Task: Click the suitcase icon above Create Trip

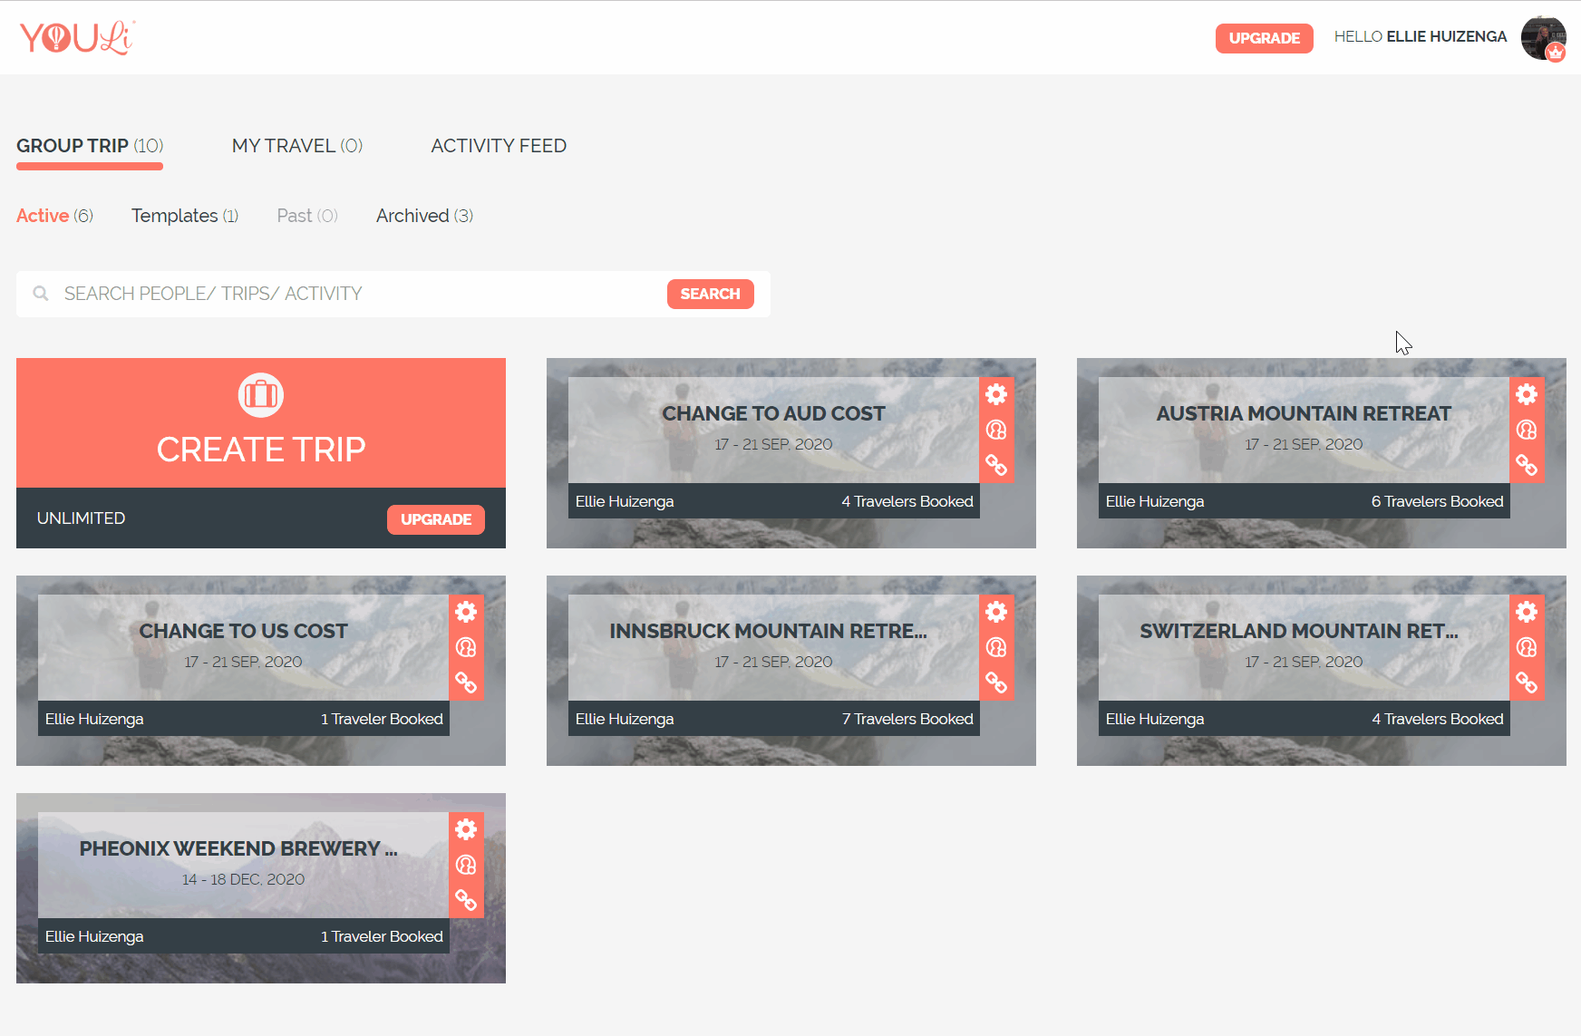Action: point(261,395)
